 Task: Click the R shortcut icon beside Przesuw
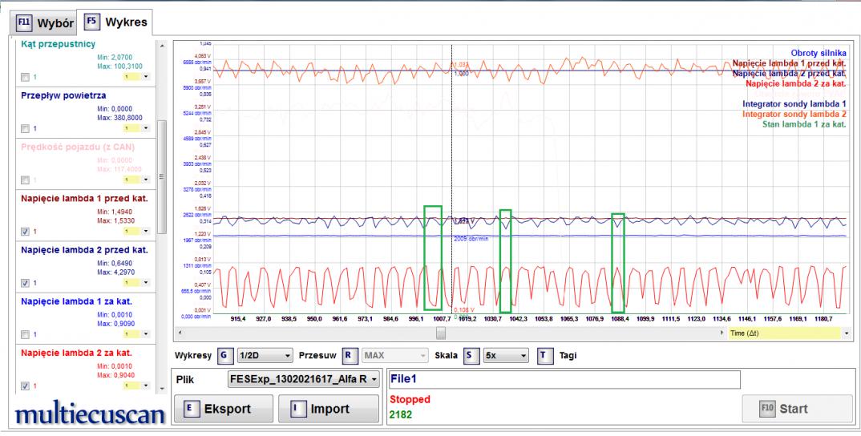[349, 354]
